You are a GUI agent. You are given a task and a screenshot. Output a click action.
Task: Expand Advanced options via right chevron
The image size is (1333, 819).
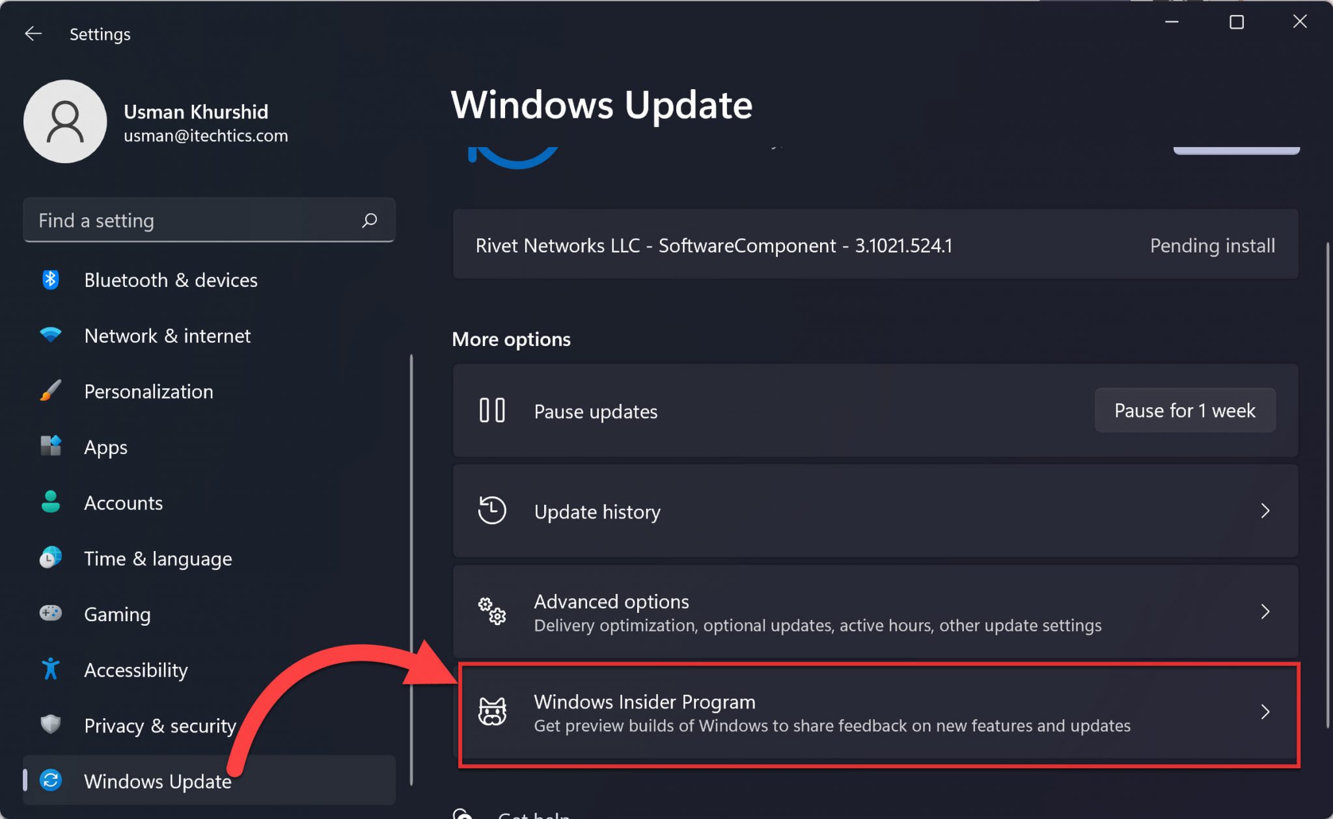(1265, 611)
